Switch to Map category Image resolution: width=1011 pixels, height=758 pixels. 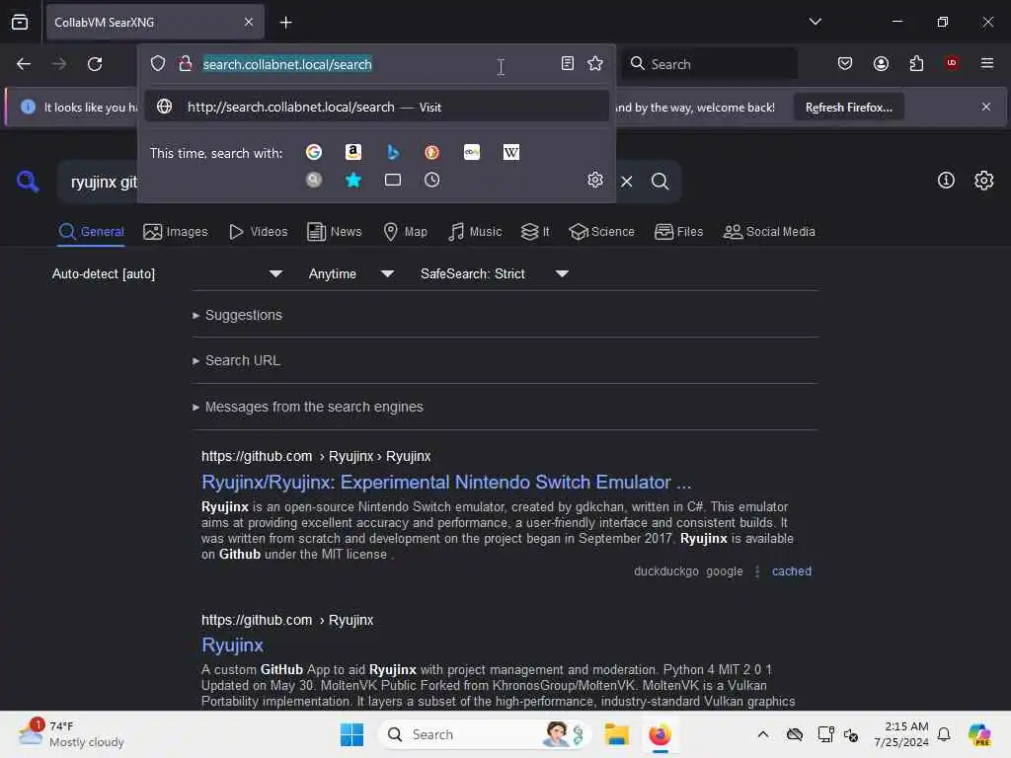(406, 231)
